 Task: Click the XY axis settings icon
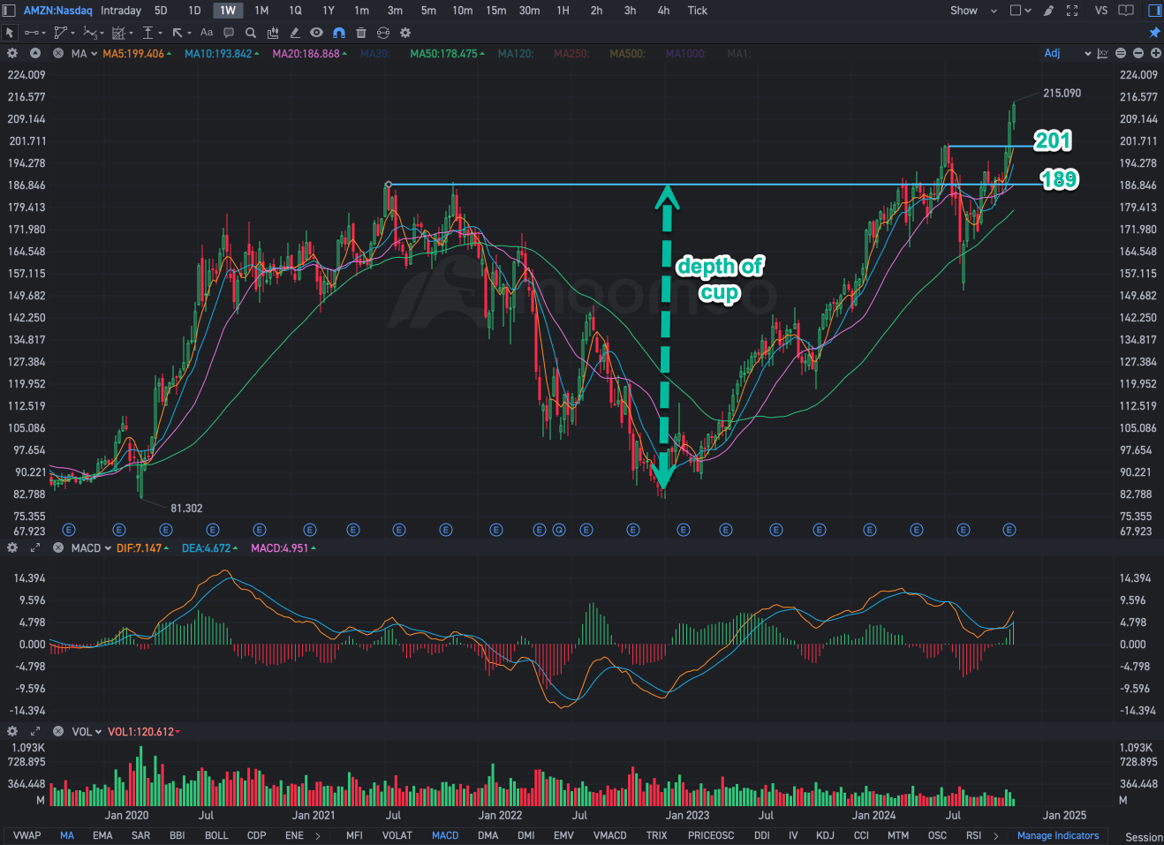click(1103, 53)
